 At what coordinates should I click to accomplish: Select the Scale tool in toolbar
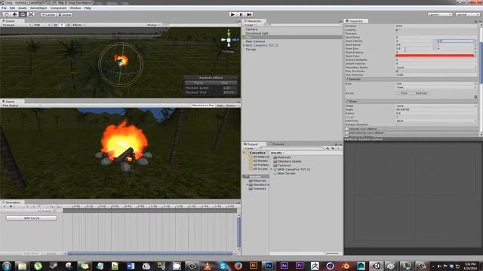click(x=31, y=14)
